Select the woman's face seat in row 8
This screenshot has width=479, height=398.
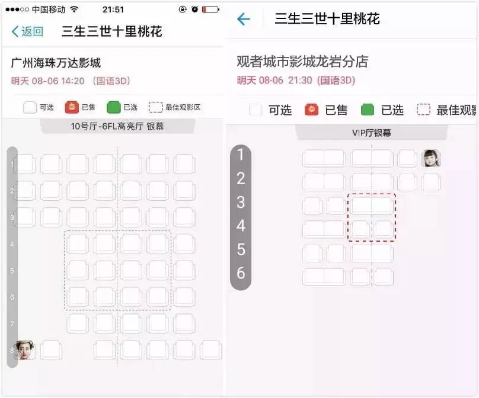coord(25,350)
